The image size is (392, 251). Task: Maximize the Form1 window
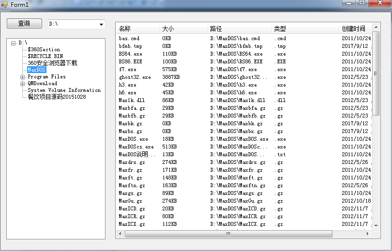[362, 3]
